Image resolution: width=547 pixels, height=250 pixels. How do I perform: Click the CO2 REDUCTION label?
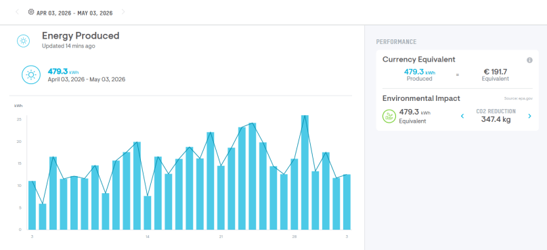pyautogui.click(x=496, y=111)
